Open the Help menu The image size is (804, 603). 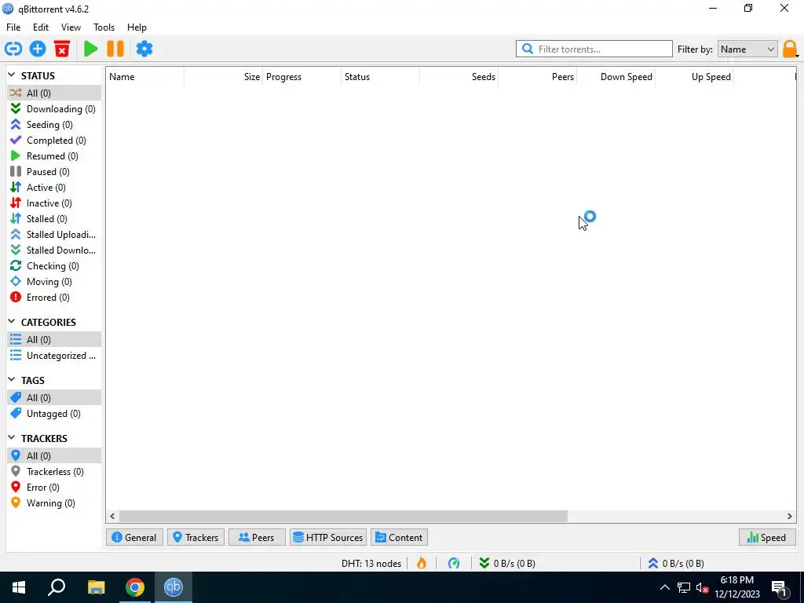pos(137,27)
